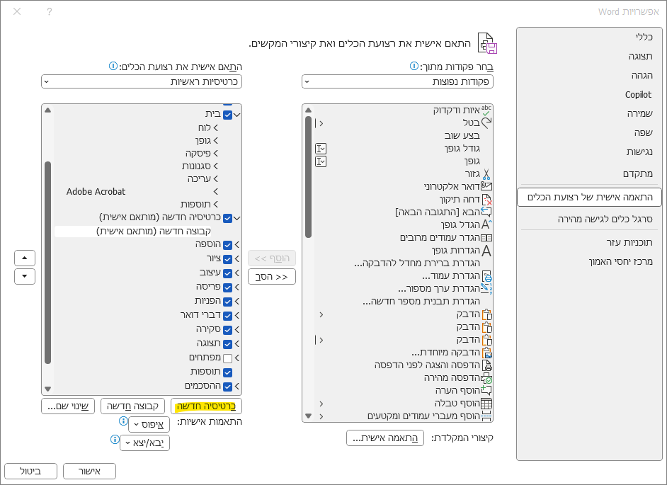Click the כרטיסיה חדשה (New Tab) button
The height and width of the screenshot is (485, 667).
[x=206, y=406]
